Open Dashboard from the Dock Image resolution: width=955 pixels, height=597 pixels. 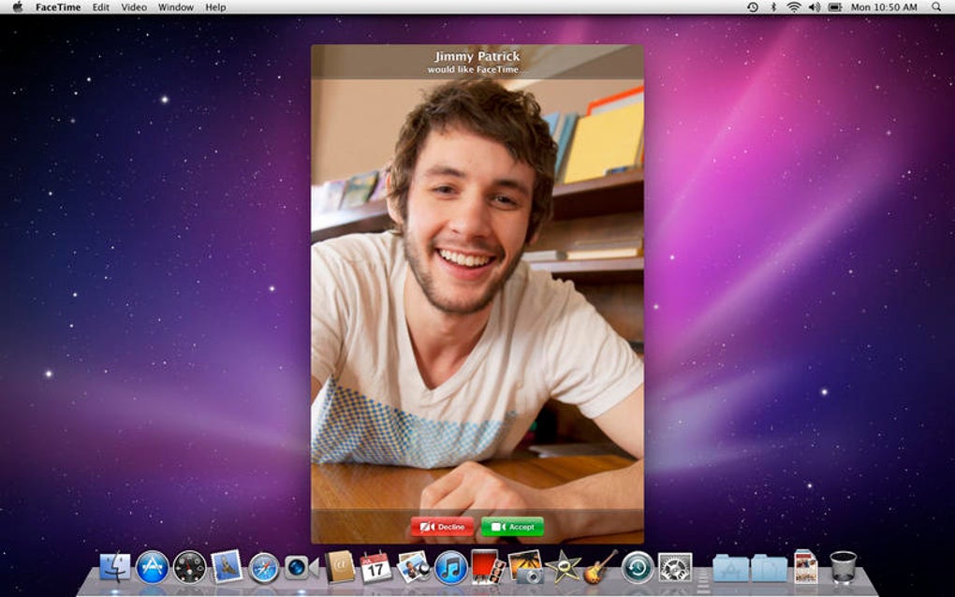pyautogui.click(x=189, y=567)
